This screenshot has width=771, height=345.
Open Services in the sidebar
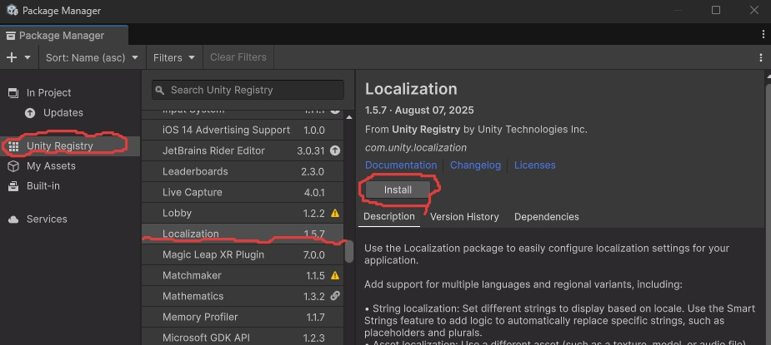tap(70, 219)
